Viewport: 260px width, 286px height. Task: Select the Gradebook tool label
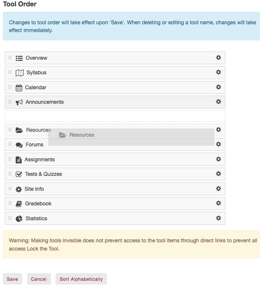pyautogui.click(x=38, y=203)
